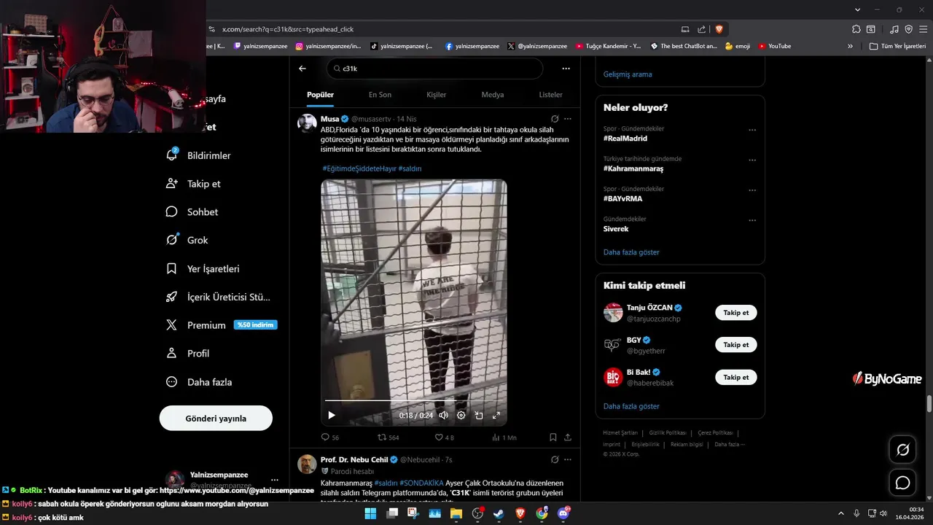Switch to Kişiler tab
This screenshot has width=933, height=525.
[436, 95]
